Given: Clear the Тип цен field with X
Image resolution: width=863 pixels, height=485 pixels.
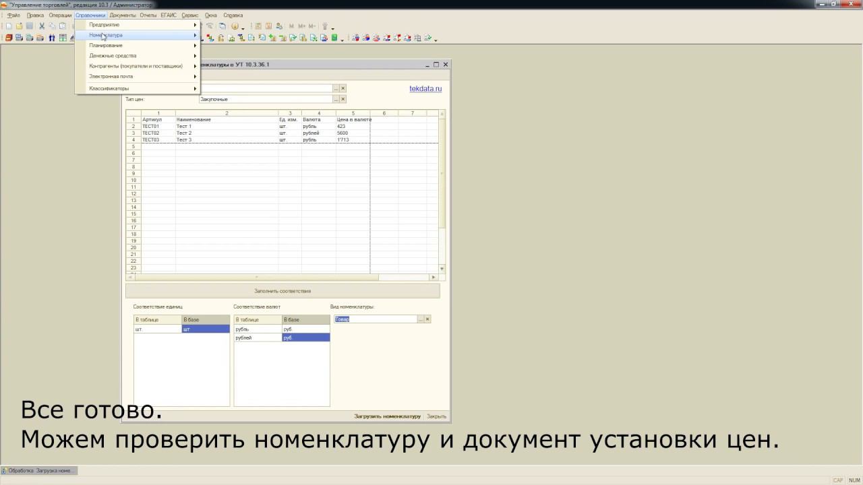Looking at the screenshot, I should tap(343, 99).
